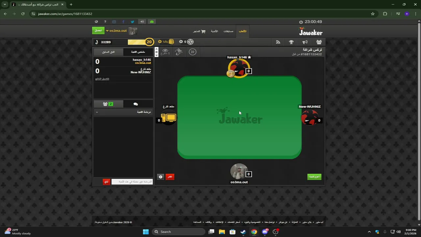The image size is (421, 237).
Task: Open the Windows Start menu
Action: [146, 232]
